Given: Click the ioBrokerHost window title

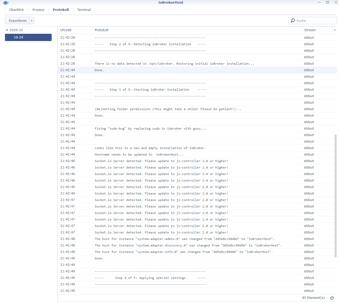Looking at the screenshot, I should pyautogui.click(x=171, y=2).
